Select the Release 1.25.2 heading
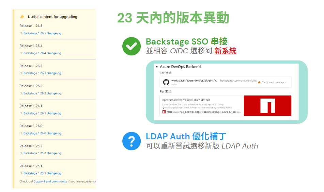This screenshot has height=192, width=324. point(31,146)
